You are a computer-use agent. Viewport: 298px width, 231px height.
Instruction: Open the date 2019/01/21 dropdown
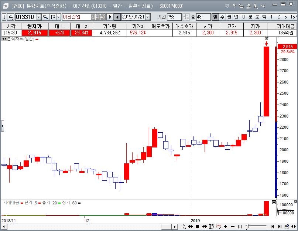(x=148, y=17)
